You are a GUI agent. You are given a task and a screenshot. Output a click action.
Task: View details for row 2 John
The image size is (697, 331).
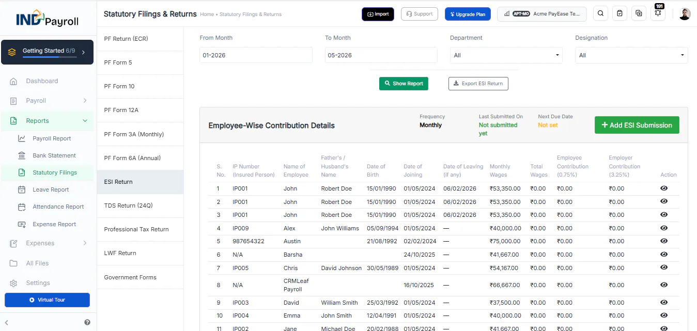click(x=664, y=202)
